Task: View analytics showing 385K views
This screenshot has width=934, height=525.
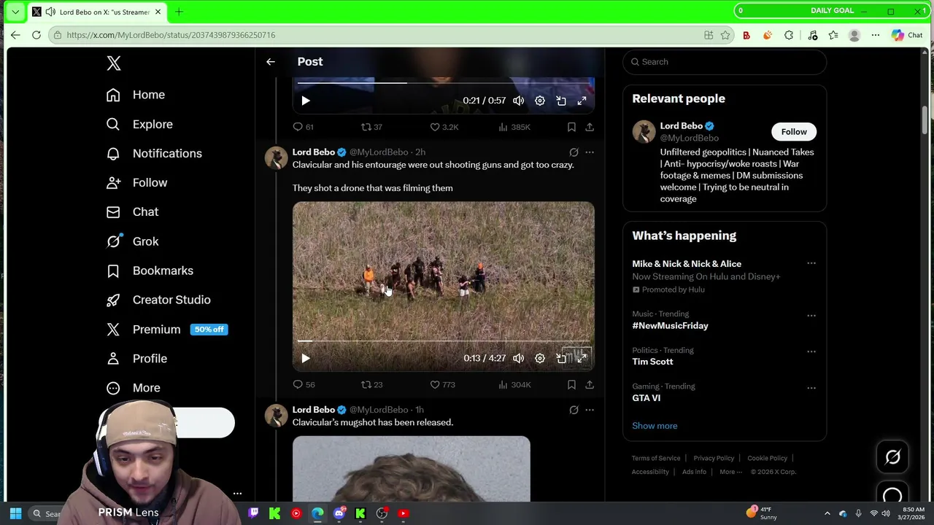Action: click(x=514, y=127)
